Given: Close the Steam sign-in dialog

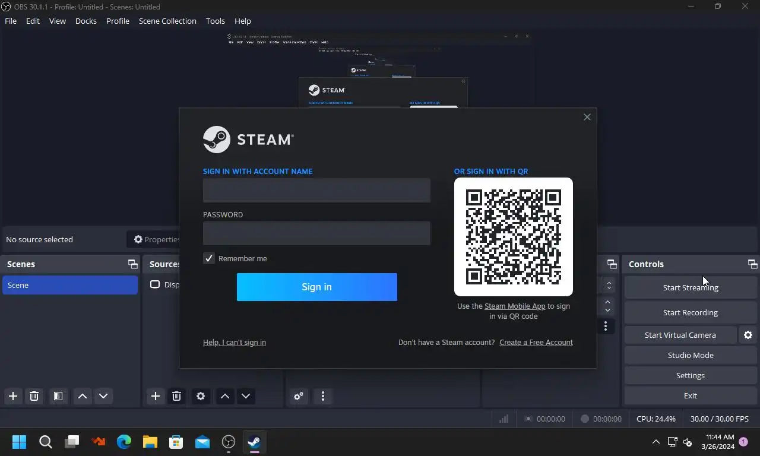Looking at the screenshot, I should coord(587,117).
